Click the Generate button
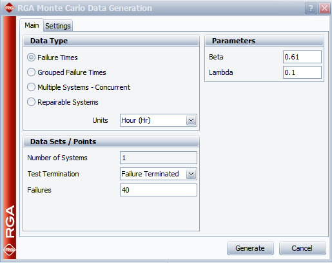This screenshot has width=332, height=263. tap(250, 248)
